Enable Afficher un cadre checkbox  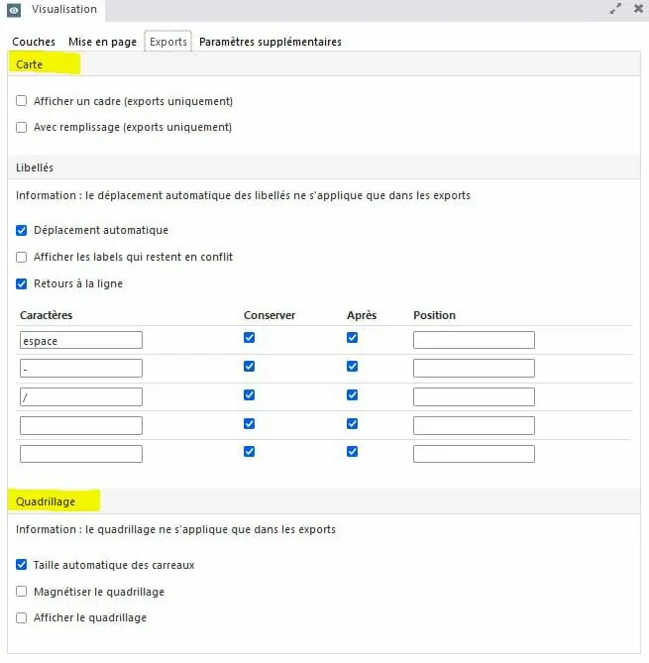tap(22, 101)
